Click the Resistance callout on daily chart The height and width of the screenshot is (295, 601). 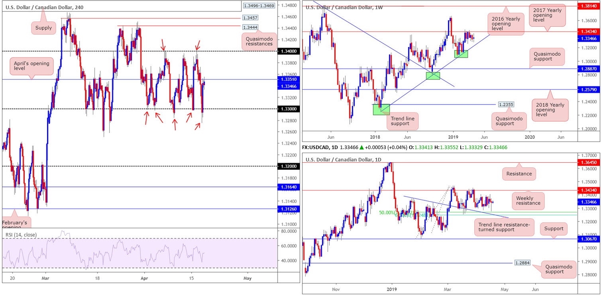pyautogui.click(x=519, y=174)
